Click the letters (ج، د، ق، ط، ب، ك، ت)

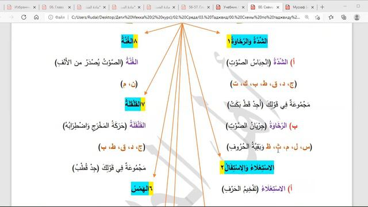pyautogui.click(x=263, y=84)
